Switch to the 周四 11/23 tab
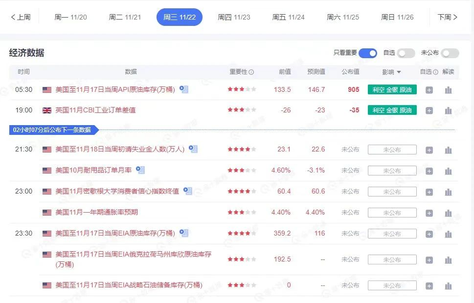This screenshot has width=474, height=303. click(233, 16)
